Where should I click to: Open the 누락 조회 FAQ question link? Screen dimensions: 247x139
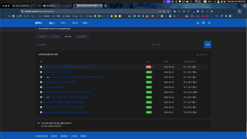pos(56,123)
